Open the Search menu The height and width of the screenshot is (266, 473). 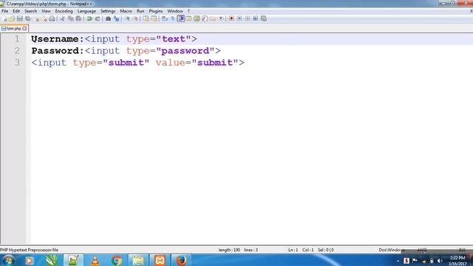point(31,11)
